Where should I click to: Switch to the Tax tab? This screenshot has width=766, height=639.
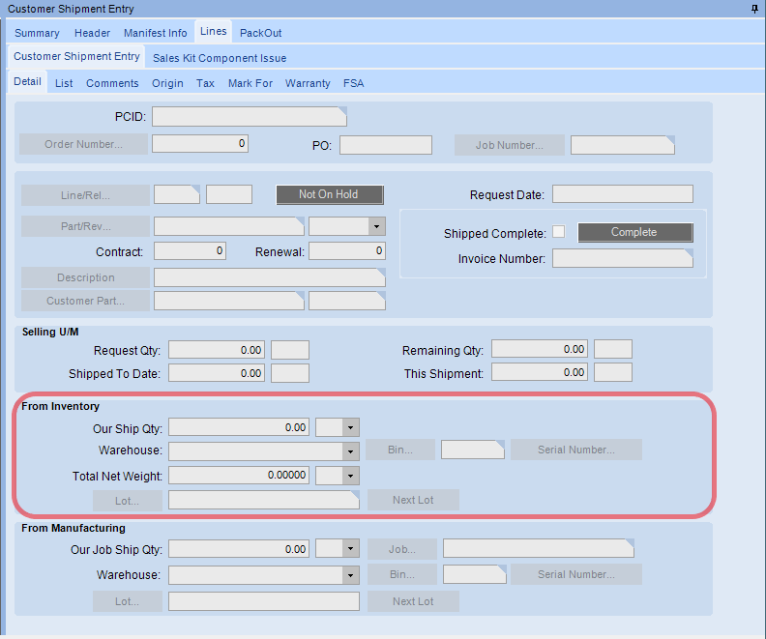[x=205, y=83]
